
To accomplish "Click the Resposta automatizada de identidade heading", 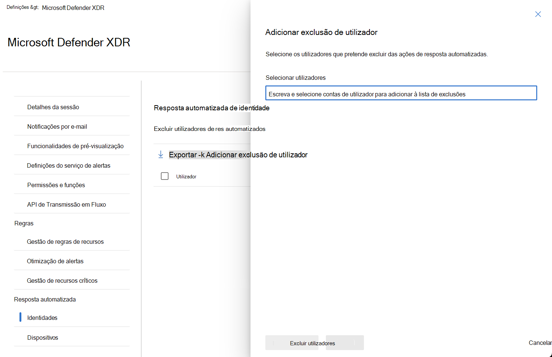I will coord(212,108).
